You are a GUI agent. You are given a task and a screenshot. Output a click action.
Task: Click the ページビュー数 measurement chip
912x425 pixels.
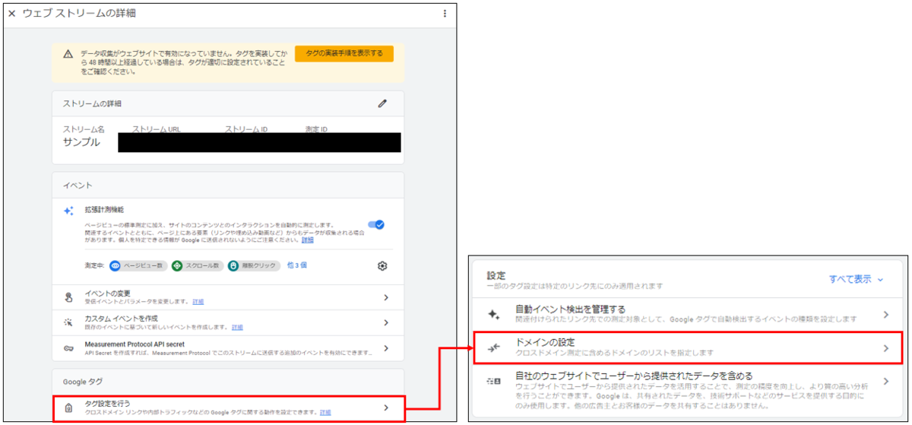pyautogui.click(x=137, y=265)
